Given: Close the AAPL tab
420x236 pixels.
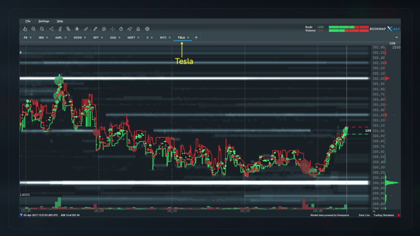Looking at the screenshot, I should pos(65,38).
